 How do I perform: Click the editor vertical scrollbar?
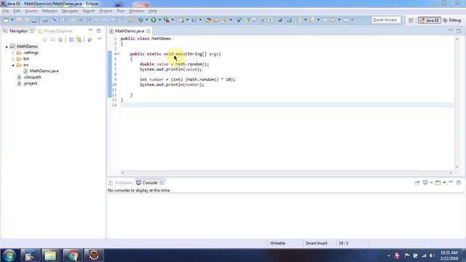click(457, 103)
